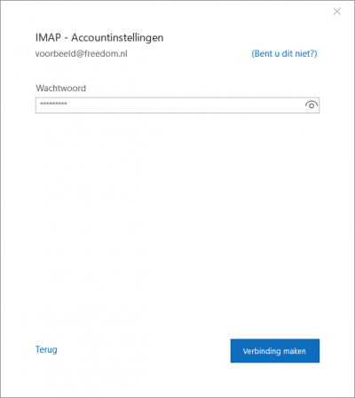Choose a different account via Bent u dit niet
The width and height of the screenshot is (355, 398).
(284, 54)
